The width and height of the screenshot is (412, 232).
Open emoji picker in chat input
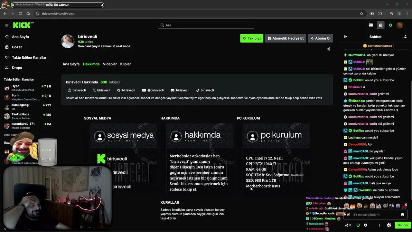tap(402, 215)
